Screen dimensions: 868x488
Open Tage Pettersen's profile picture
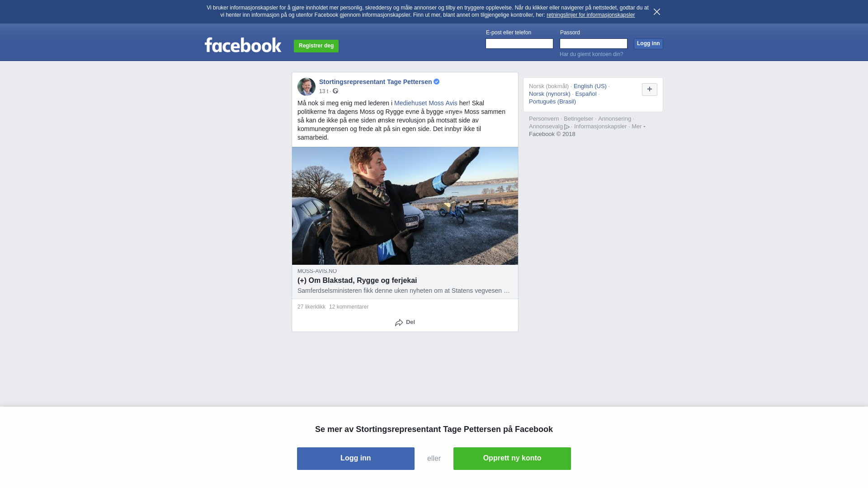307,87
